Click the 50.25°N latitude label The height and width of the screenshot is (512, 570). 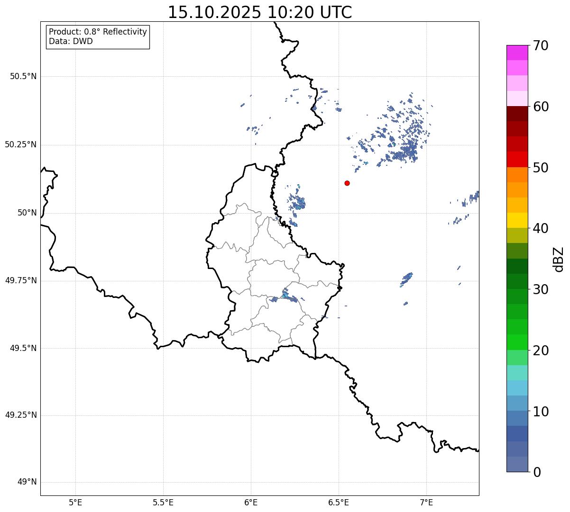click(21, 144)
